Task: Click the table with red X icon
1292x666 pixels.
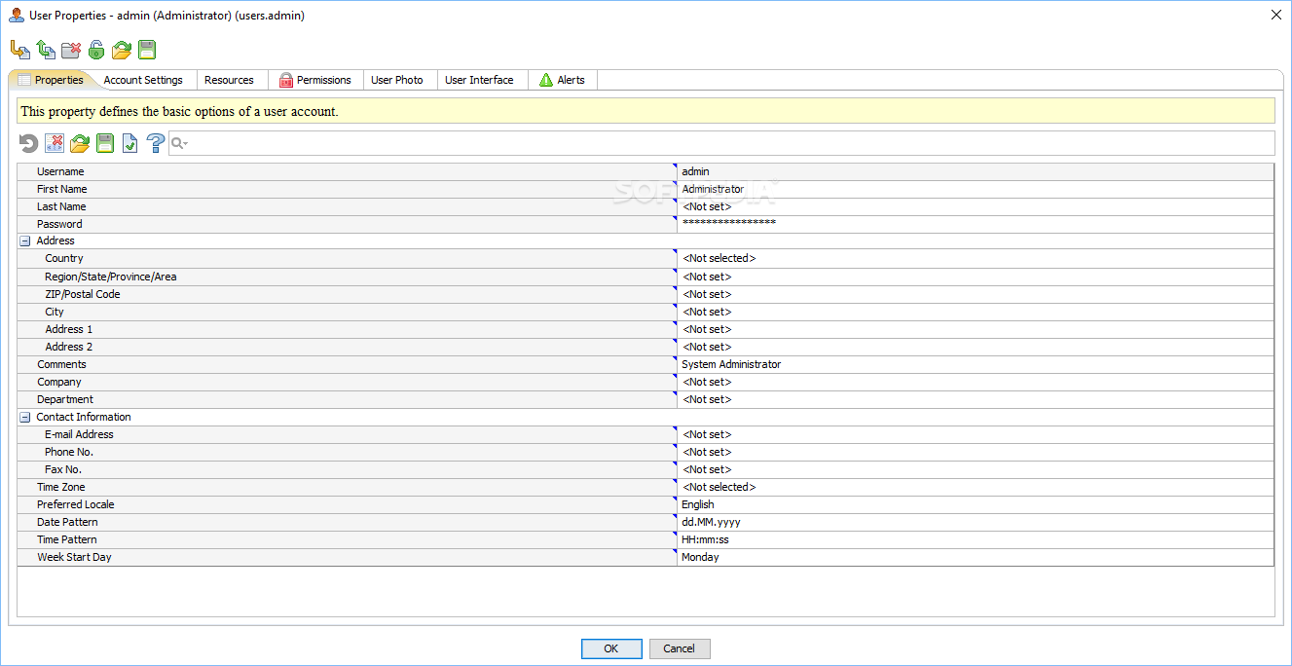Action: tap(55, 143)
